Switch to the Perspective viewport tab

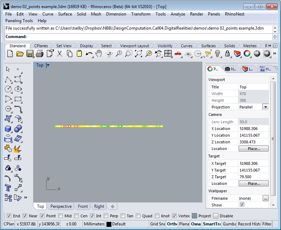point(61,206)
